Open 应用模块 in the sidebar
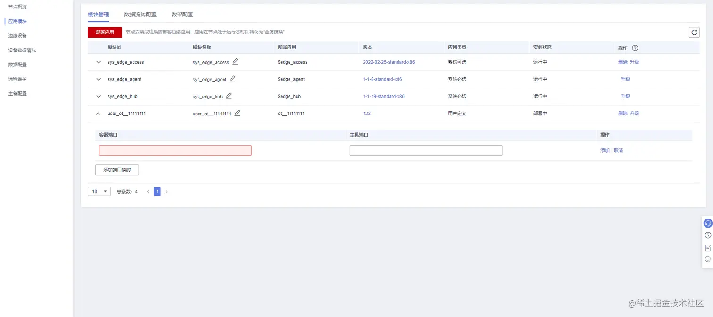 [17, 21]
